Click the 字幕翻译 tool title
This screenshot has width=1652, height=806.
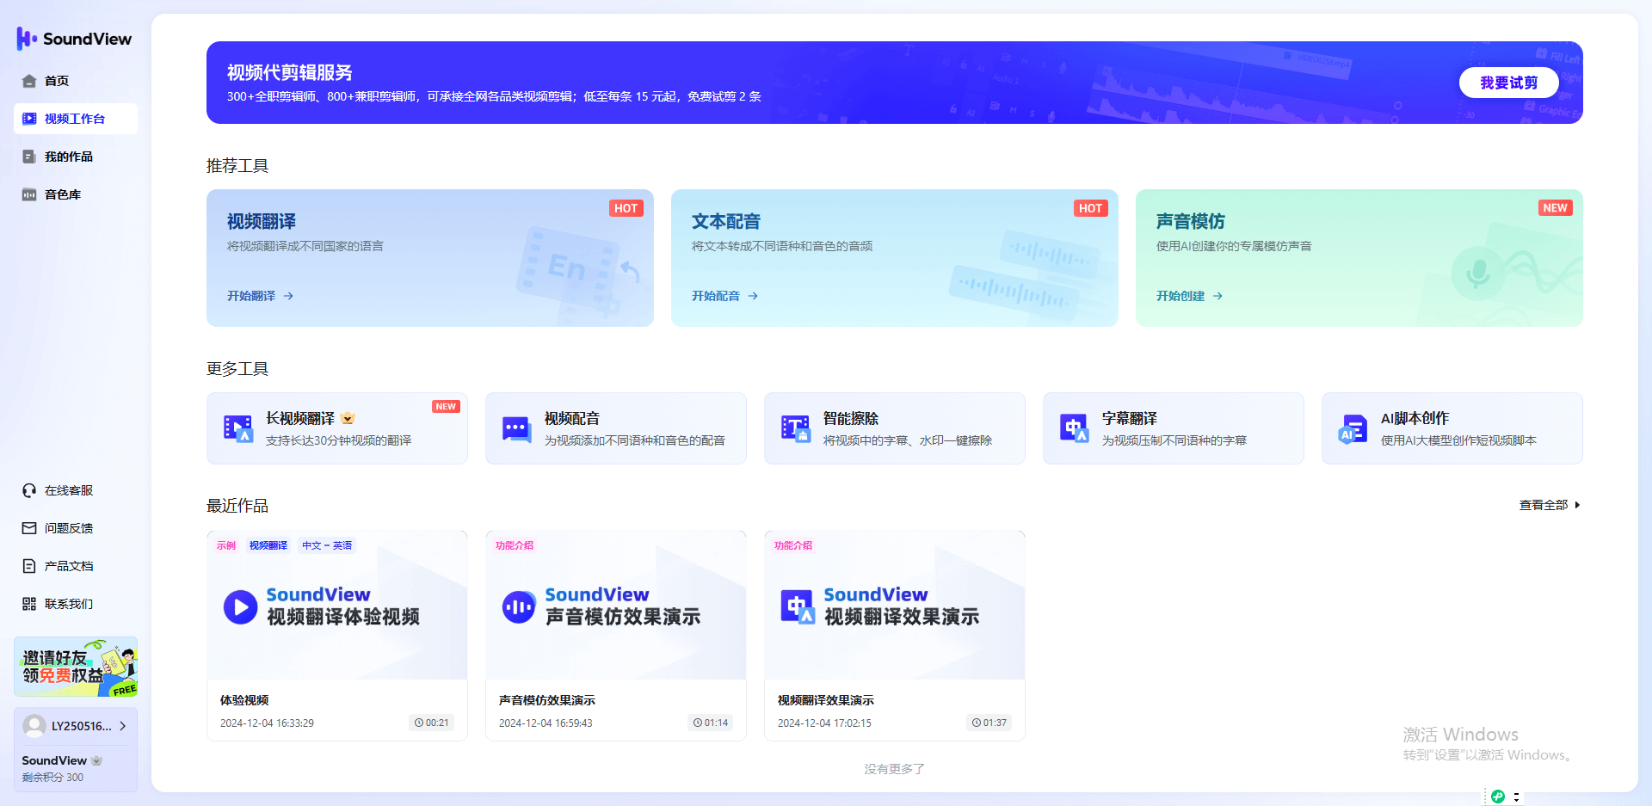tap(1130, 419)
